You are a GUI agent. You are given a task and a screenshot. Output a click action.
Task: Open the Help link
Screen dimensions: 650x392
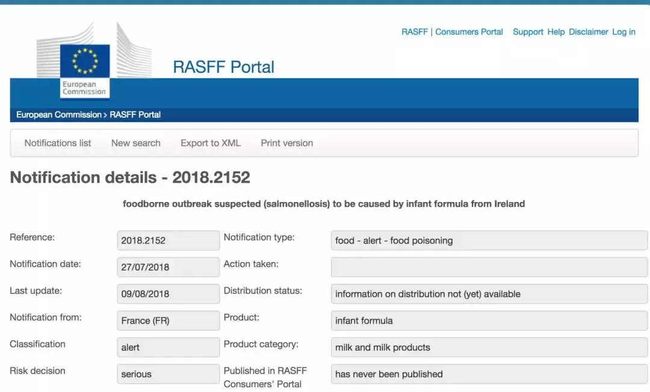pyautogui.click(x=556, y=32)
